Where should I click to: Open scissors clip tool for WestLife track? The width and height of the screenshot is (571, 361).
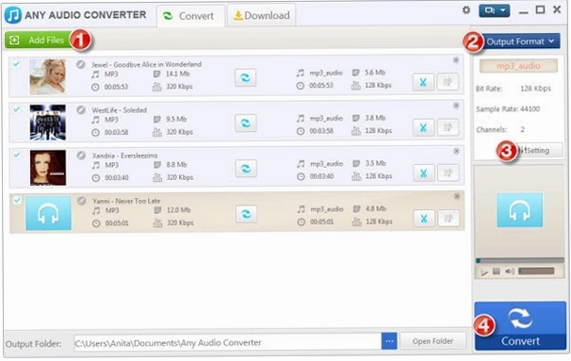[423, 127]
